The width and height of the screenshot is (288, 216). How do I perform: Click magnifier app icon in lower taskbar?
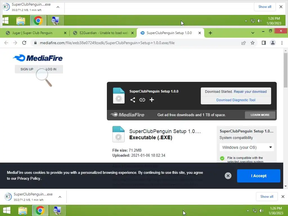57,210
